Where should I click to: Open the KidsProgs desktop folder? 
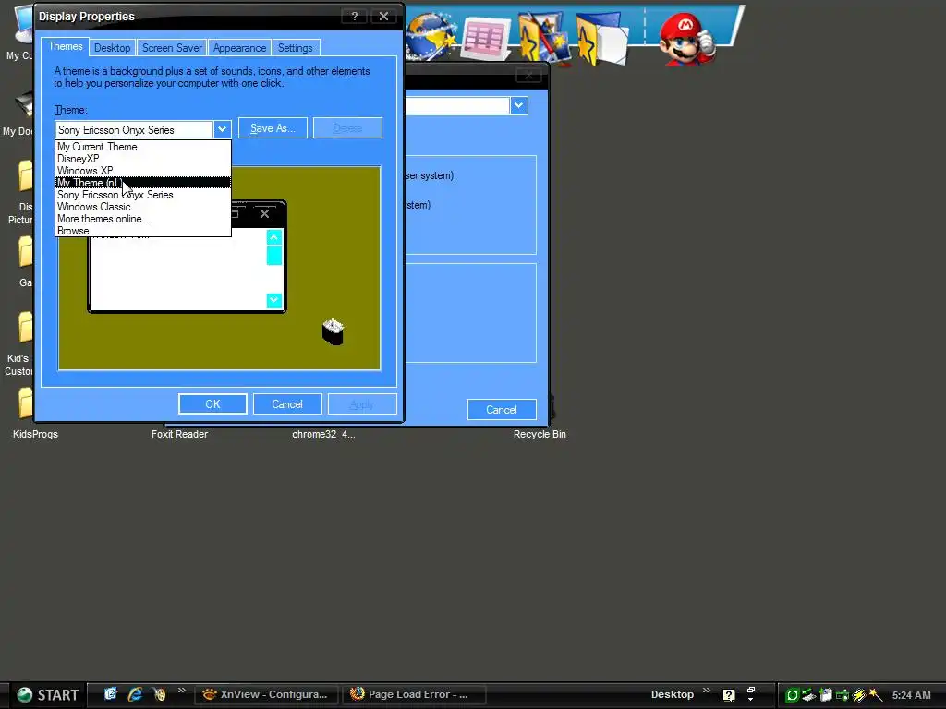point(25,403)
